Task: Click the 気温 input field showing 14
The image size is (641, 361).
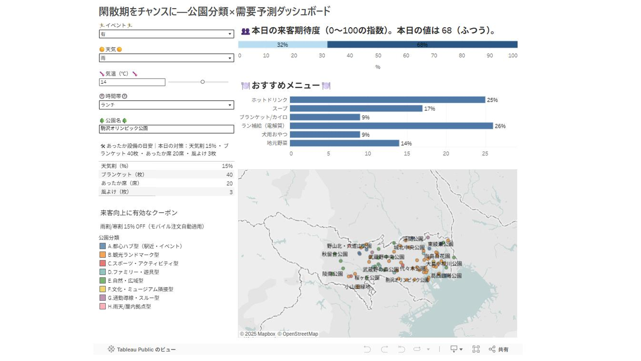Action: coord(132,82)
